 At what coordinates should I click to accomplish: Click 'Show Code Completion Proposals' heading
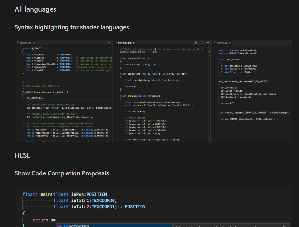tap(62, 173)
